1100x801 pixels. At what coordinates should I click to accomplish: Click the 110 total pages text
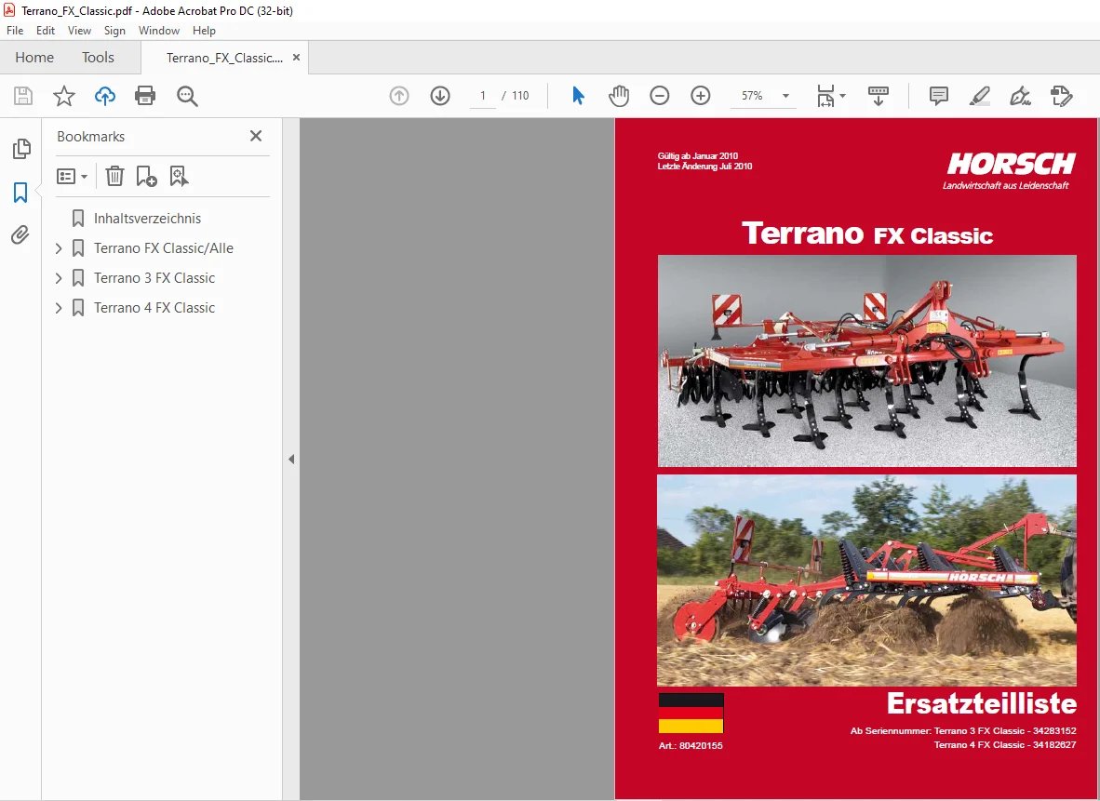coord(520,96)
